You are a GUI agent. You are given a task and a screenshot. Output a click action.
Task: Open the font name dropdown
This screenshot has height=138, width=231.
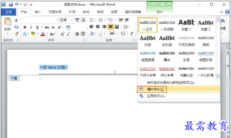coord(57,20)
